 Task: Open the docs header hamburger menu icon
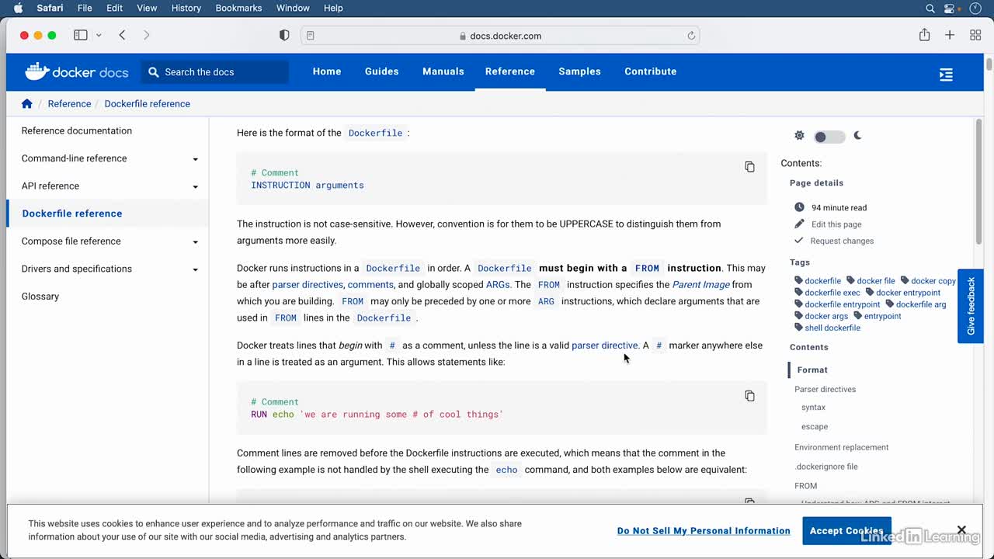click(x=946, y=75)
